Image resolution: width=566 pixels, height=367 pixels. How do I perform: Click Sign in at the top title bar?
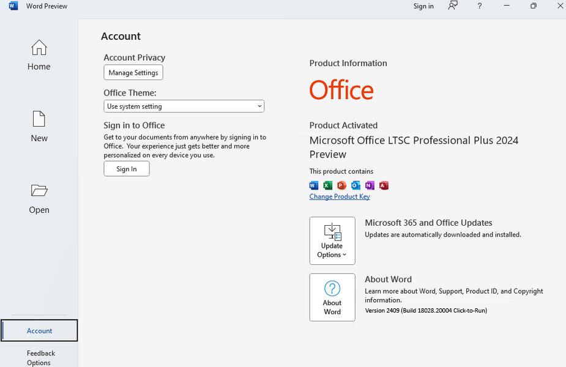[x=423, y=6]
